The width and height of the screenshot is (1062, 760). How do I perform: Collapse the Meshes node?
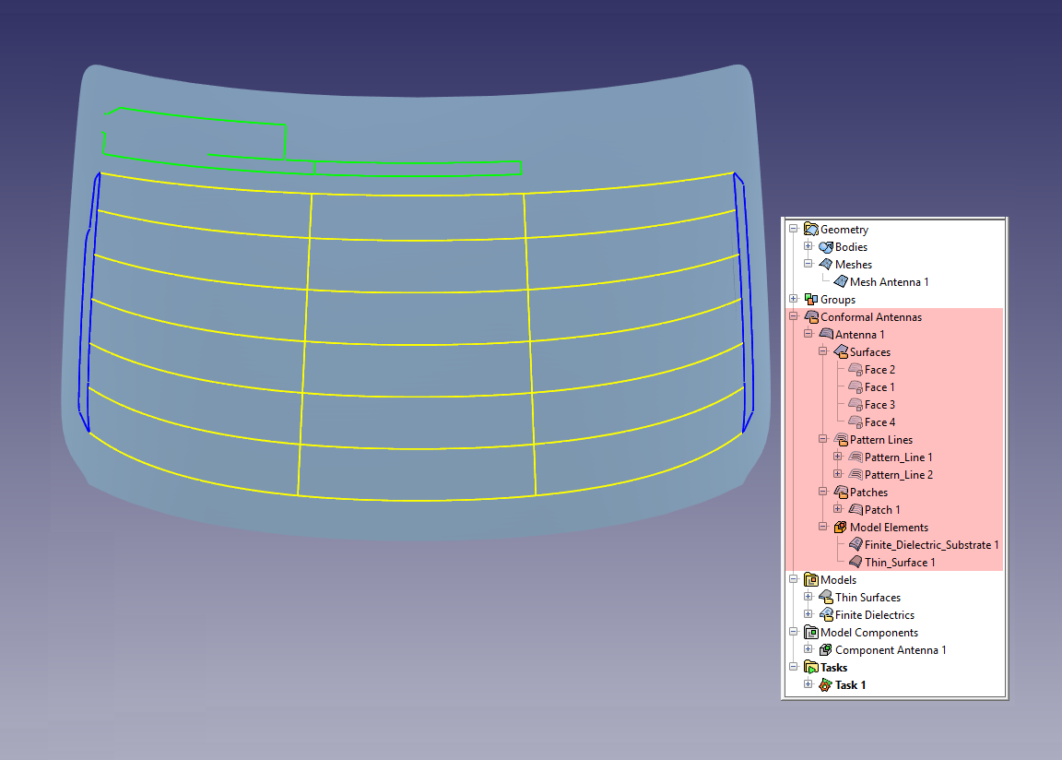click(x=808, y=265)
